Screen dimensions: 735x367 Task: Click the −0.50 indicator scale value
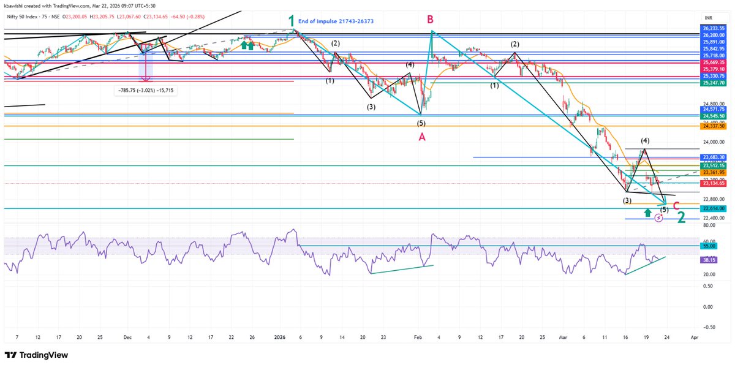(709, 327)
